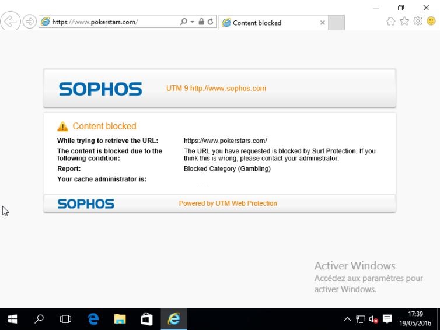Select the blocked URL https://www.pokerstars.com/ text
440x330 pixels.
pyautogui.click(x=225, y=141)
